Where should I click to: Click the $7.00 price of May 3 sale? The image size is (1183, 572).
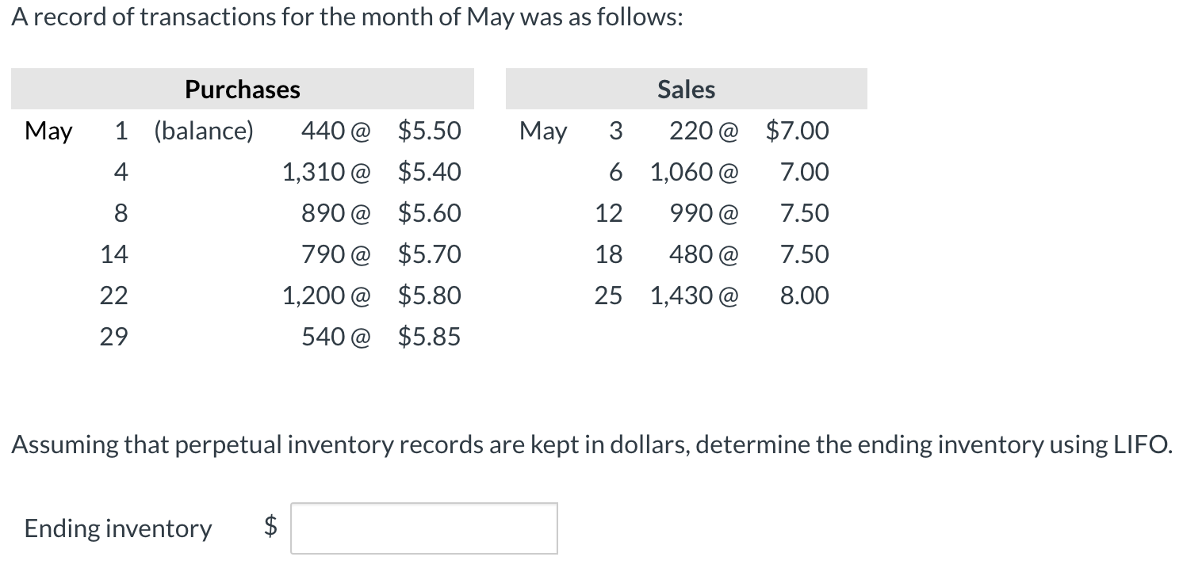[x=797, y=131]
